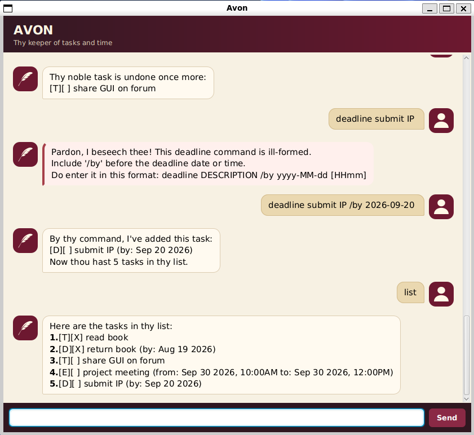This screenshot has height=435, width=474.
Task: Click "Include '/by' before the deadline" line
Action: click(148, 163)
